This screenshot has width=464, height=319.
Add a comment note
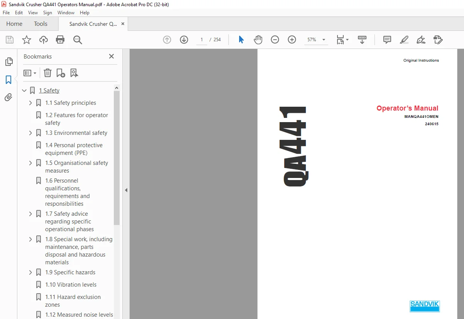(x=387, y=40)
